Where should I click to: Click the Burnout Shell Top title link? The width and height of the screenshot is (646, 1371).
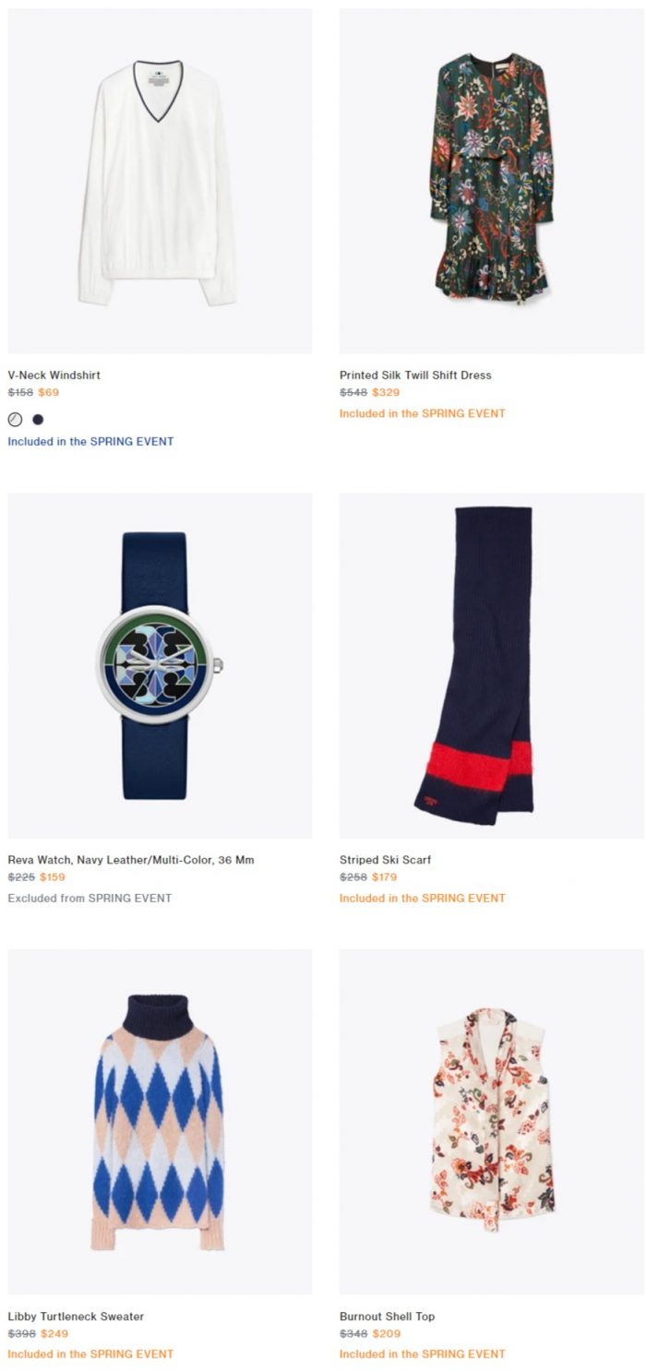coord(387,1317)
